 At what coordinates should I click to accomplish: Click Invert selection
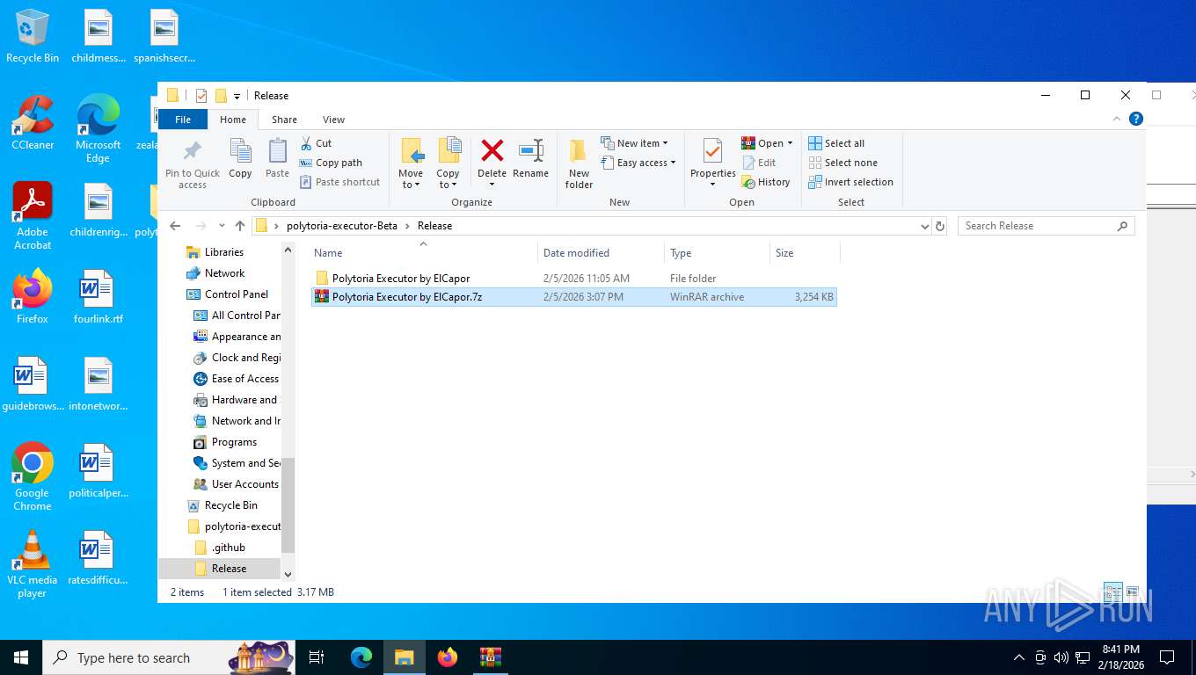[x=850, y=182]
